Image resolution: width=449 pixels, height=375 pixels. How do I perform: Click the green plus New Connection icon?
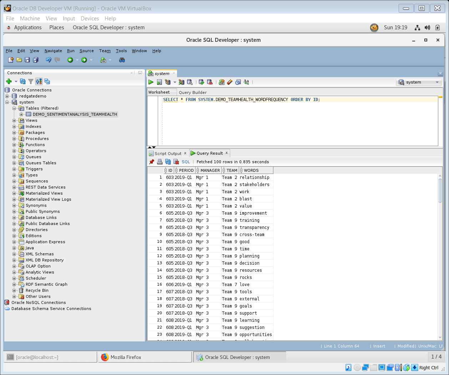tap(9, 81)
